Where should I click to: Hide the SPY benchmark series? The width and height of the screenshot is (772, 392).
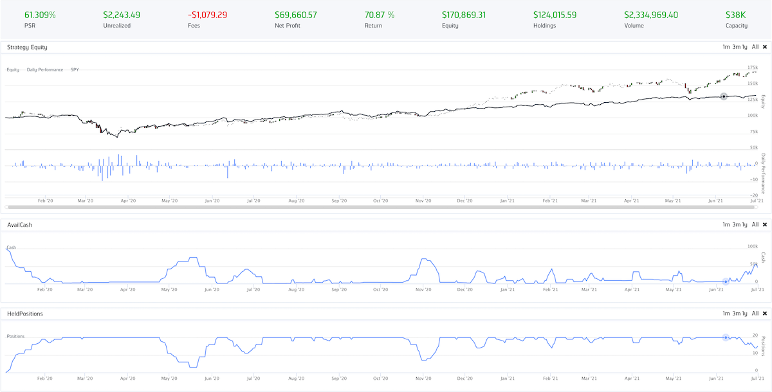75,69
